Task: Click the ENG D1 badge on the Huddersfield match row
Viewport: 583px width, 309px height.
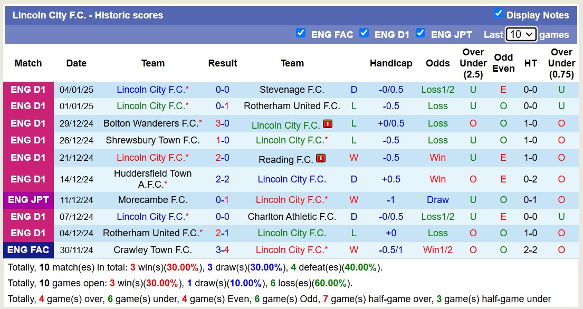Action: click(x=28, y=179)
